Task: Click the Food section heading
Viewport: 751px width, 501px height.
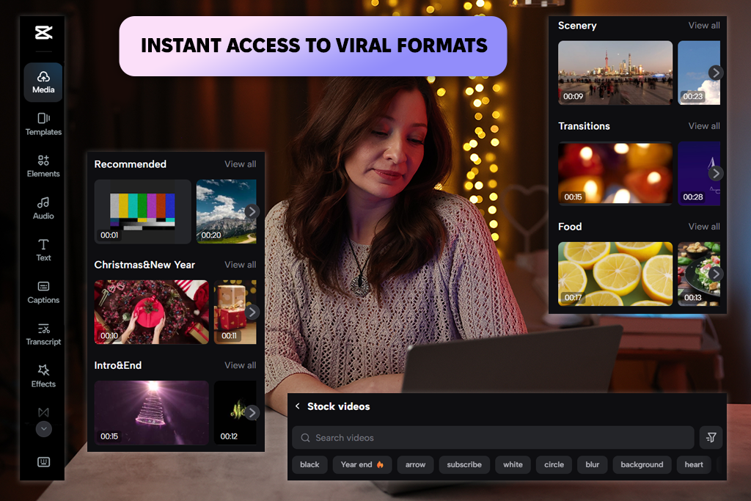Action: click(569, 227)
